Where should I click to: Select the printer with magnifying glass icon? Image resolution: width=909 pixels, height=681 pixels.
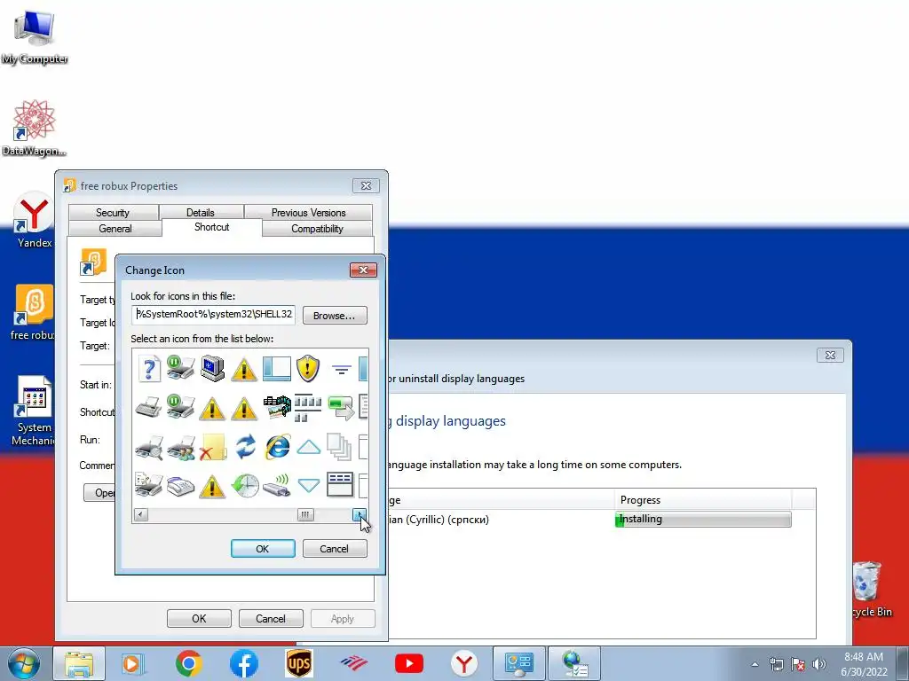(149, 448)
